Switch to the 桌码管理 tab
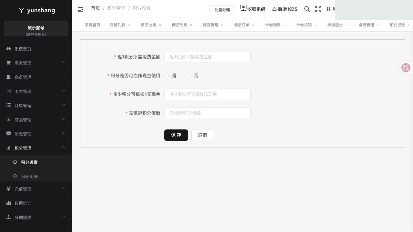Image resolution: width=413 pixels, height=232 pixels. point(366,25)
